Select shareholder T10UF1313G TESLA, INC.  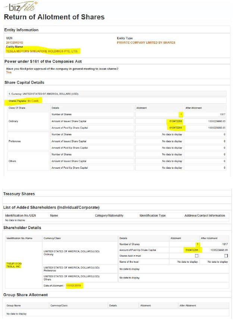tap(14, 265)
